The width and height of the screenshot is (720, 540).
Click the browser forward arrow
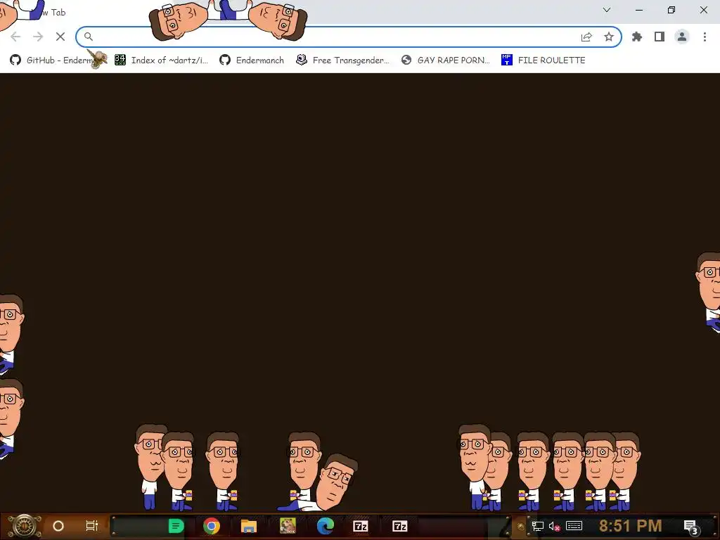point(38,37)
